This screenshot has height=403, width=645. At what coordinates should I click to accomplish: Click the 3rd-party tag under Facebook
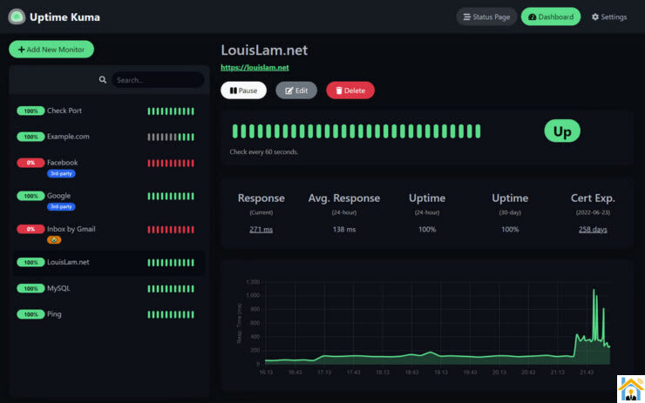tap(61, 173)
